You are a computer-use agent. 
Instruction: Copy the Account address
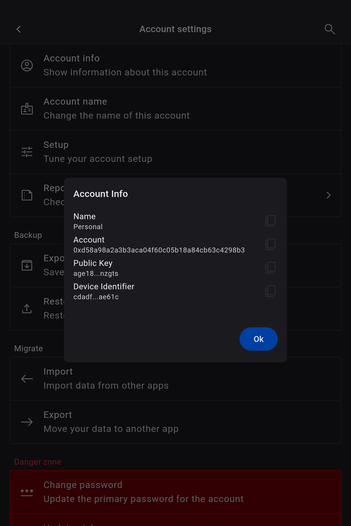pyautogui.click(x=270, y=244)
